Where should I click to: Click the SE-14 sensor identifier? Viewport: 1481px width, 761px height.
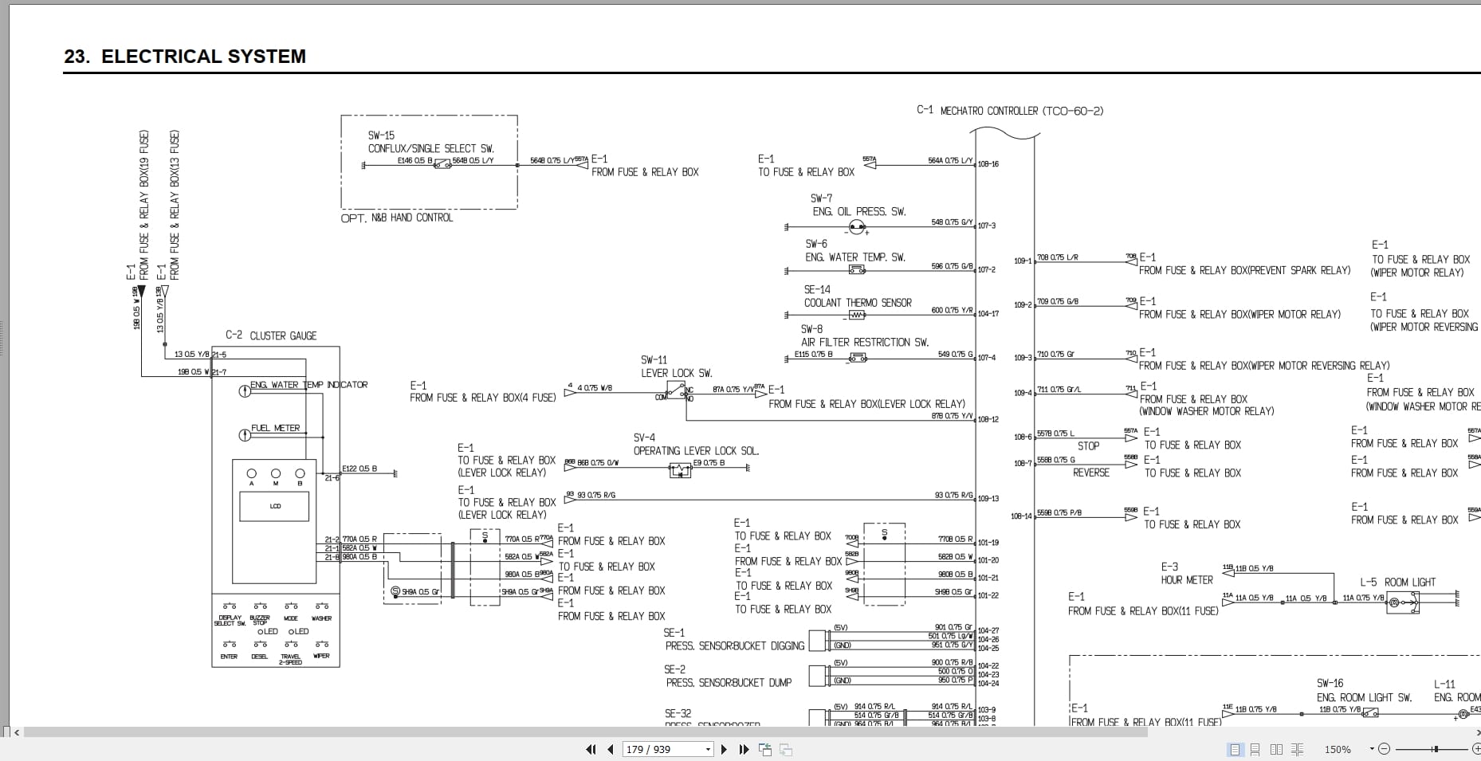[x=817, y=290]
